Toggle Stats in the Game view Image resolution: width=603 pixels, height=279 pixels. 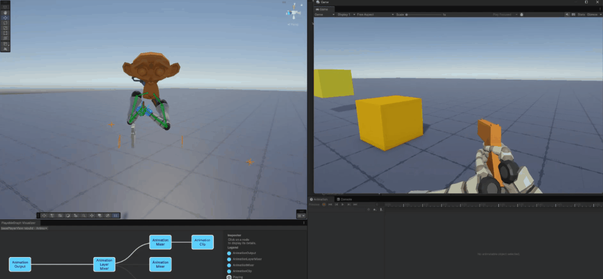[581, 15]
